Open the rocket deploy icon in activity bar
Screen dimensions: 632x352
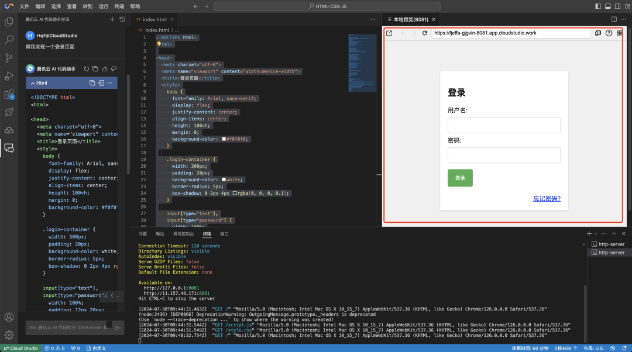[9, 112]
